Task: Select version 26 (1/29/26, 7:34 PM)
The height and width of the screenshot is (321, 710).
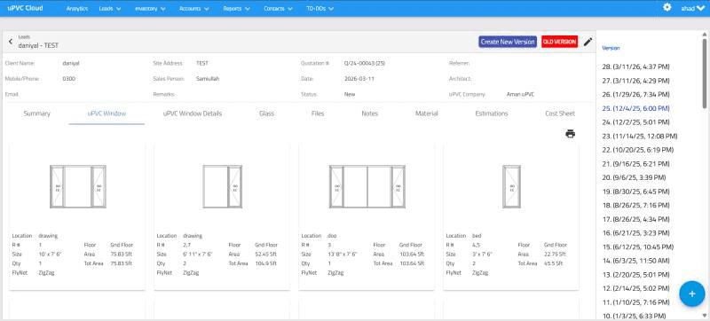Action: point(635,95)
